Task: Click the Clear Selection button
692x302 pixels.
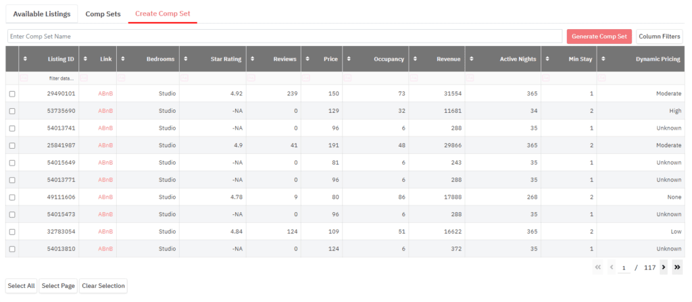Action: [x=103, y=286]
